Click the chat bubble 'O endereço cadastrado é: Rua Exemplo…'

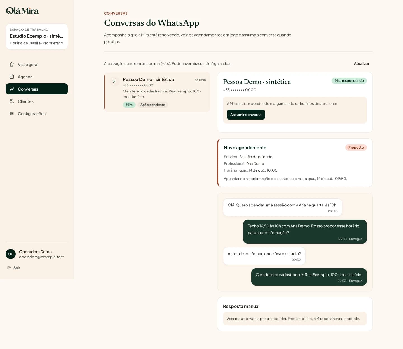pyautogui.click(x=309, y=277)
